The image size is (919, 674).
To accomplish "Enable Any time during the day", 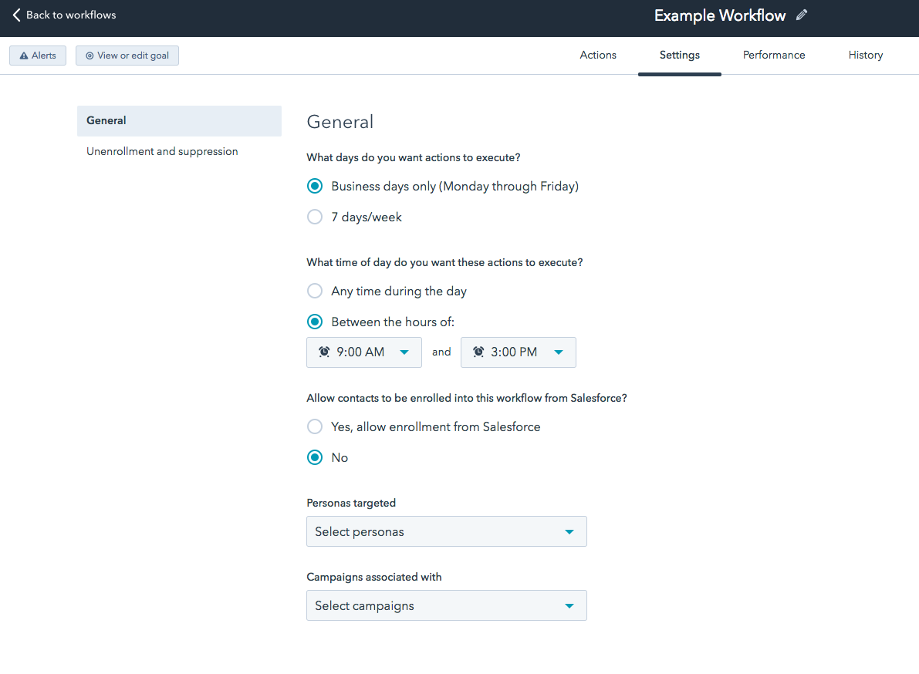I will 314,291.
